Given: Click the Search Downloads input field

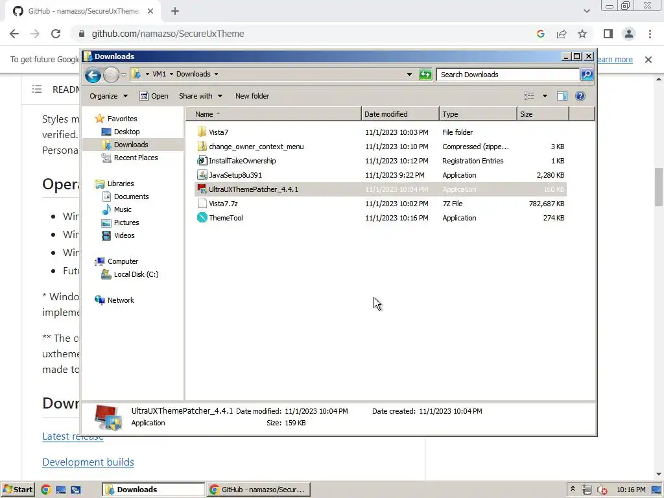Looking at the screenshot, I should (508, 75).
